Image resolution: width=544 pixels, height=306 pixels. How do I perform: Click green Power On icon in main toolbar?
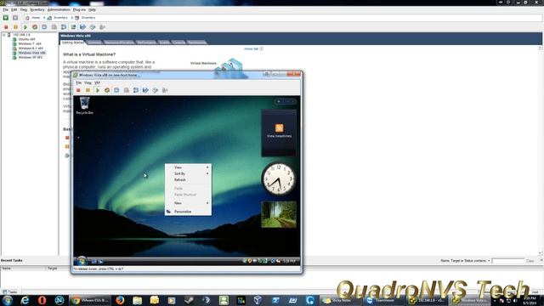(25, 27)
